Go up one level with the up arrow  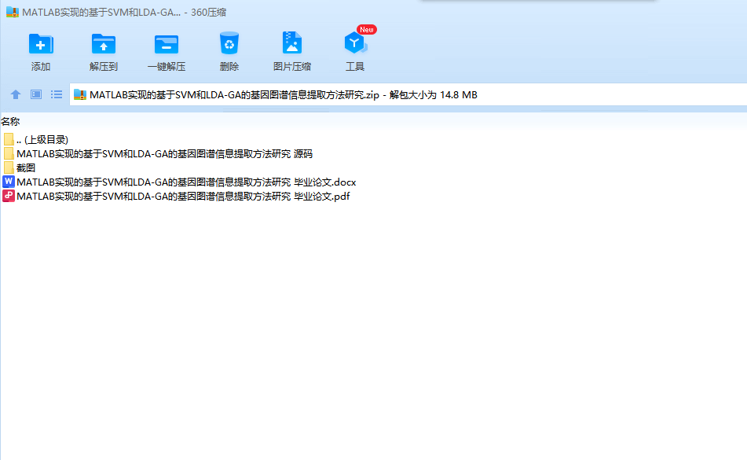16,94
